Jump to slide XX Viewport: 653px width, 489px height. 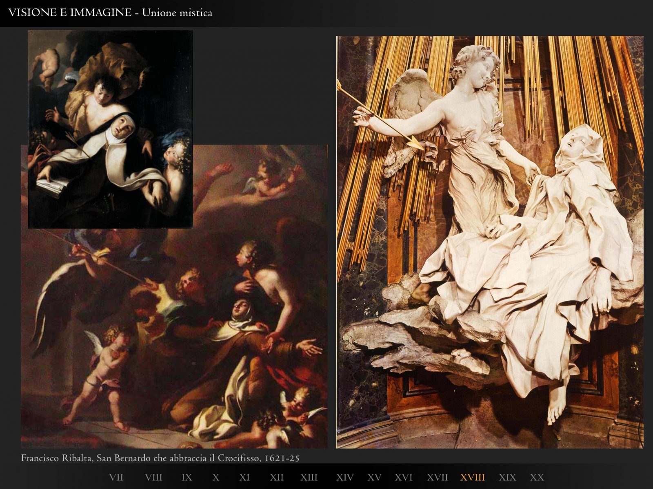pos(537,477)
